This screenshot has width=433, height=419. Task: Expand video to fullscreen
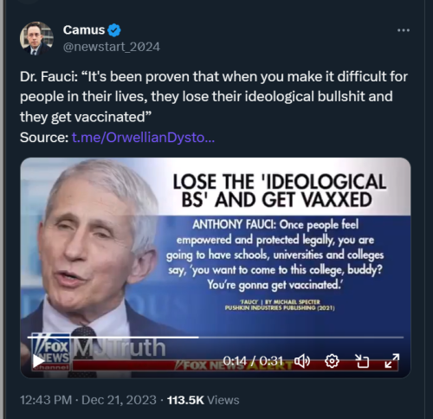[x=392, y=361]
